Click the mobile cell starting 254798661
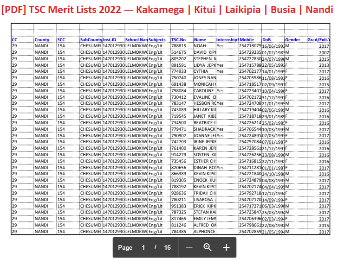 (250, 225)
